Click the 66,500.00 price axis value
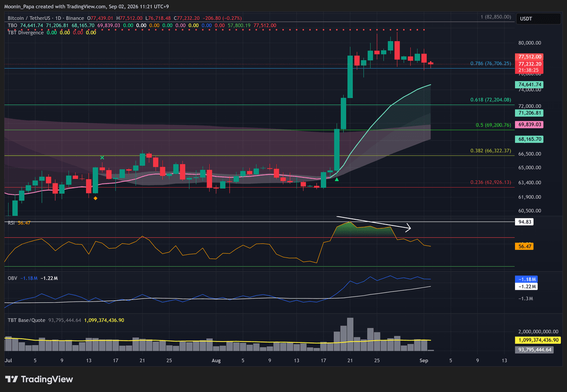The image size is (567, 392). click(530, 154)
